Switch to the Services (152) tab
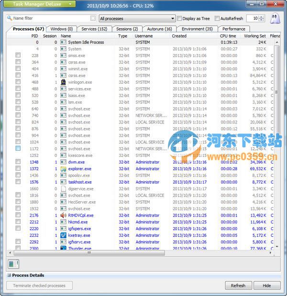The image size is (287, 296). 94,29
